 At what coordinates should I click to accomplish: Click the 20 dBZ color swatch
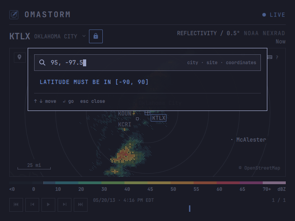point(90,183)
